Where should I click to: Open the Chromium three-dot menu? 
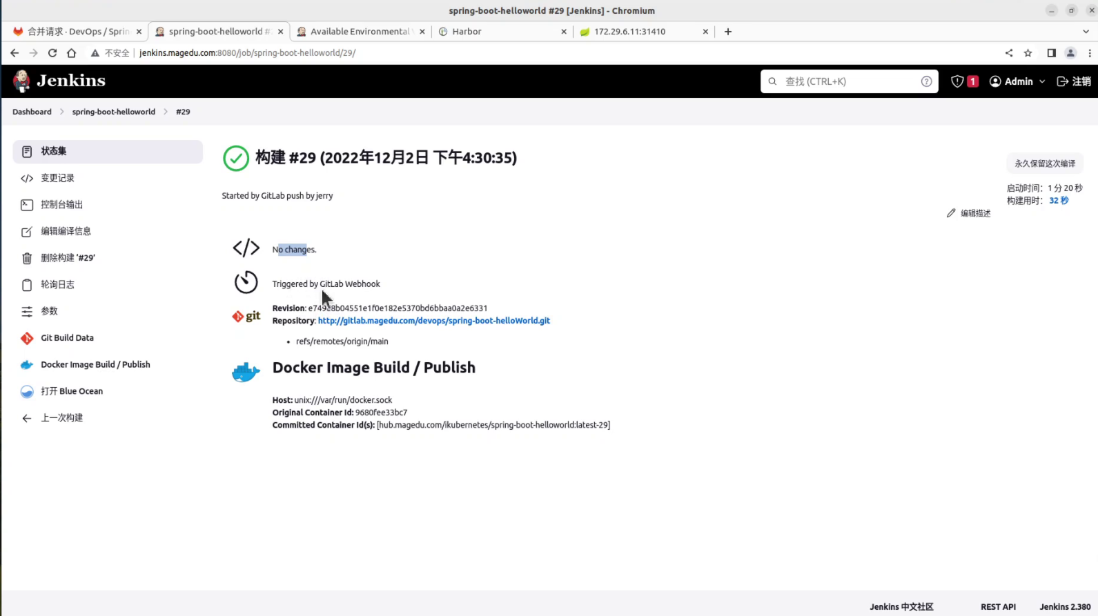pos(1090,52)
